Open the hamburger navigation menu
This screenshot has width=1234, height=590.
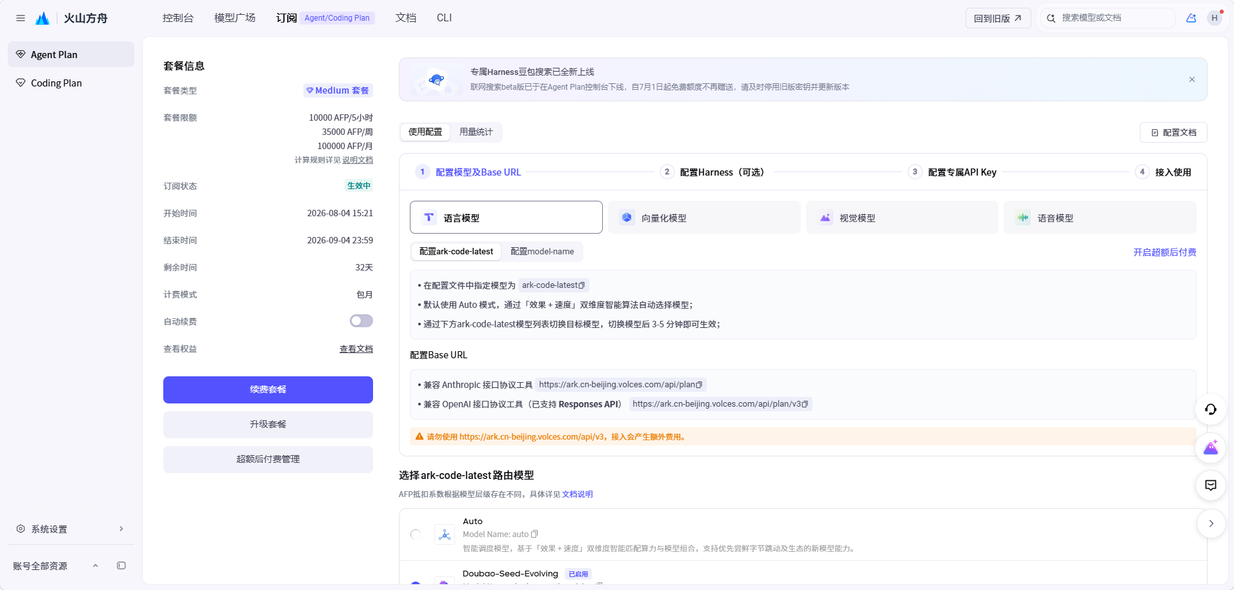[21, 18]
